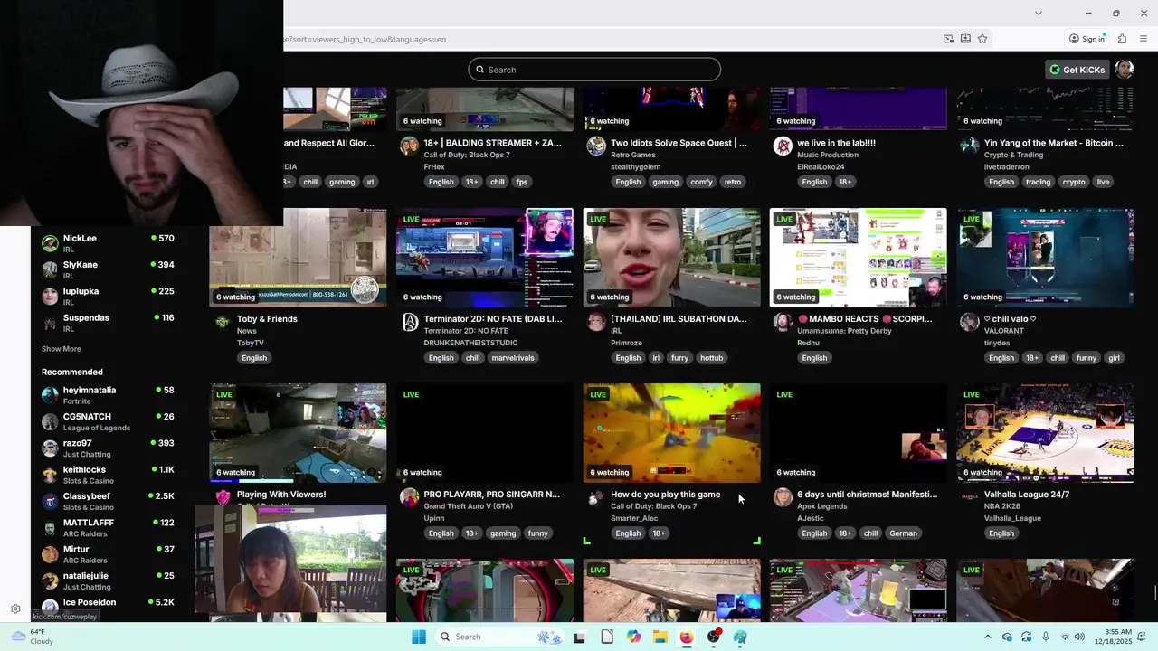Open chill valo stream thumbnail
Screen dimensions: 1158x651
[1045, 258]
